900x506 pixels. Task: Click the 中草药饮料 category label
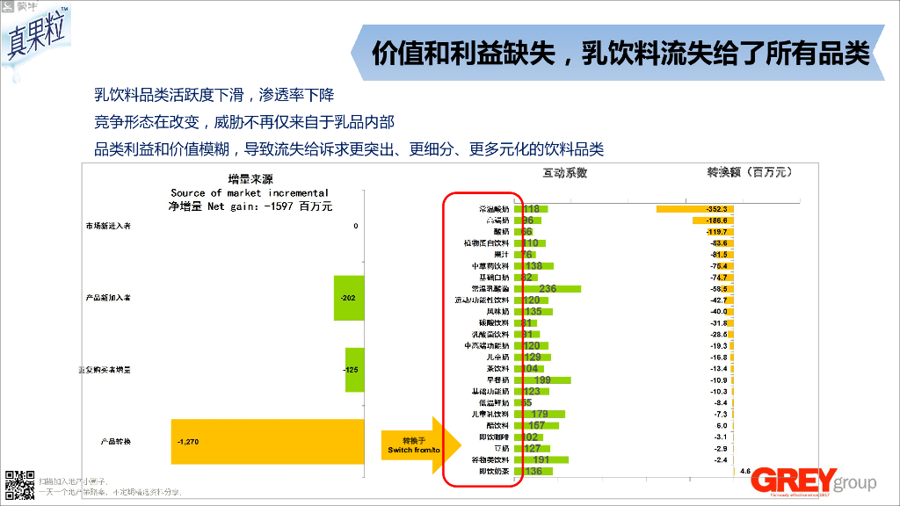click(490, 266)
